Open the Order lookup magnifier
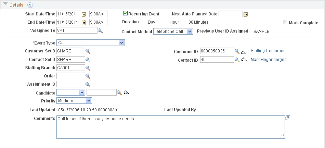The image size is (325, 148). pos(88,76)
